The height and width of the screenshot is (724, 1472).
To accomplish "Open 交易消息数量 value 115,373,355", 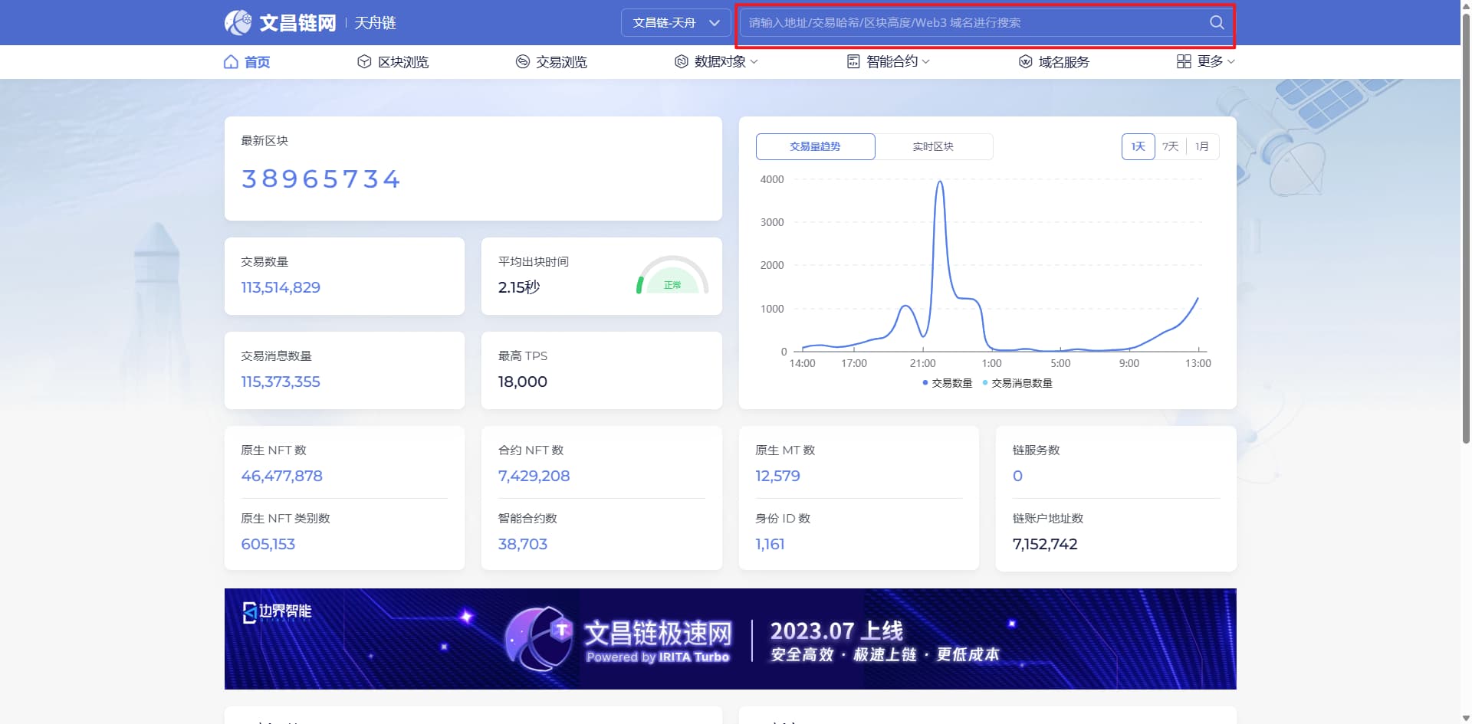I will coord(281,382).
